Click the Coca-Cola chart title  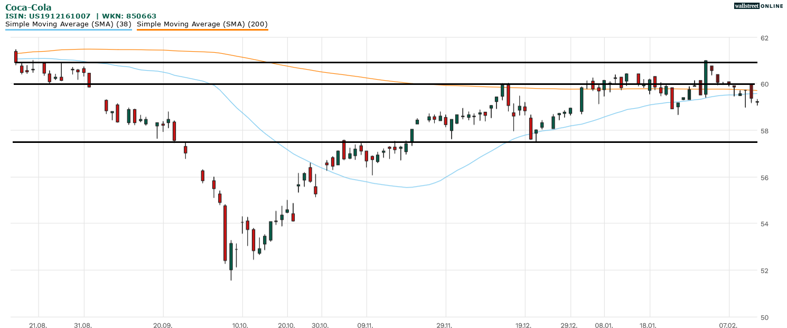pos(29,7)
